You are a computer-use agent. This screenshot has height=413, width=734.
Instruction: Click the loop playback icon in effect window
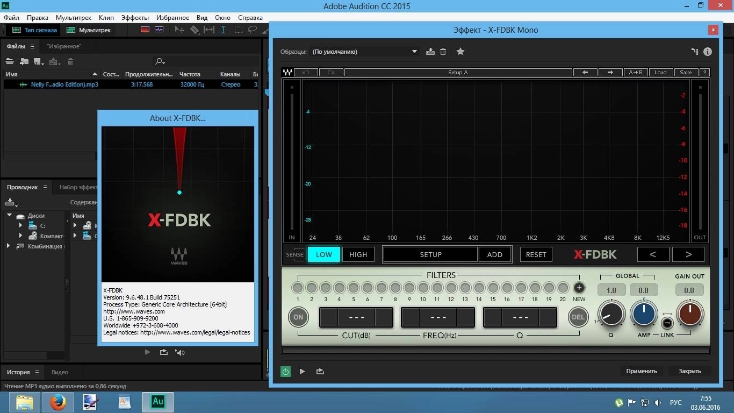(320, 371)
